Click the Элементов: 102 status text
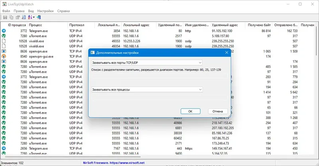This screenshot has height=166, width=319. 12,163
